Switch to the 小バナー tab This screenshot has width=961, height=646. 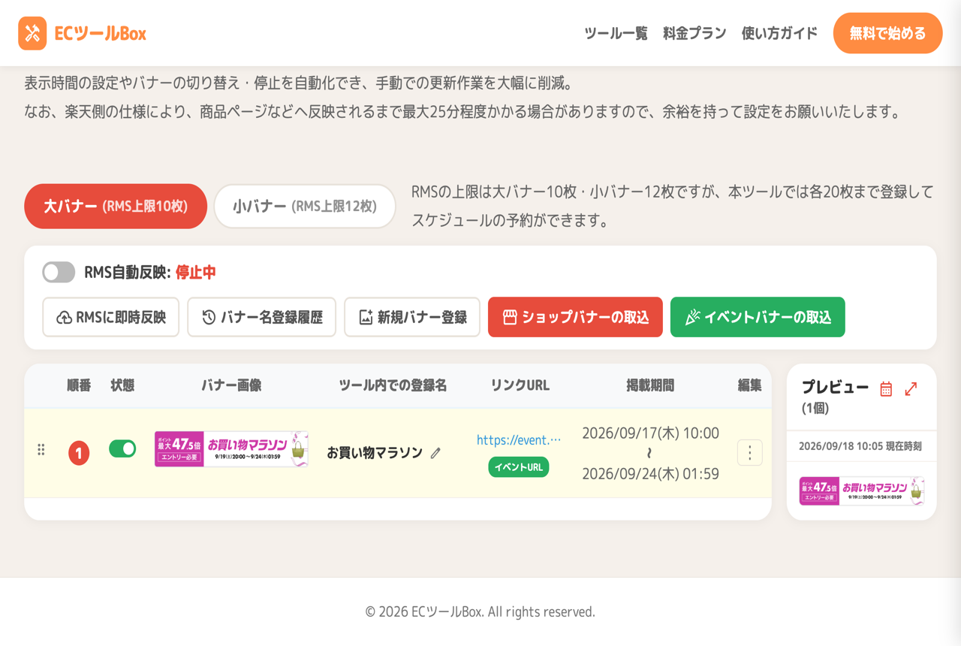tap(305, 206)
